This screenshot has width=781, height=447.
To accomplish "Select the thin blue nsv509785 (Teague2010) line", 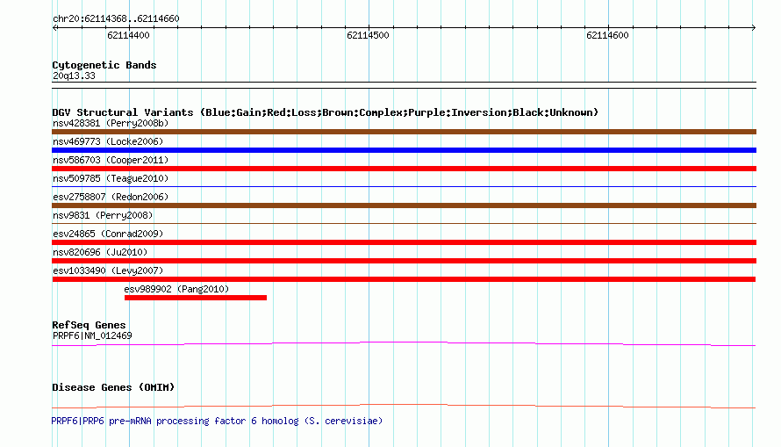I will coord(404,187).
